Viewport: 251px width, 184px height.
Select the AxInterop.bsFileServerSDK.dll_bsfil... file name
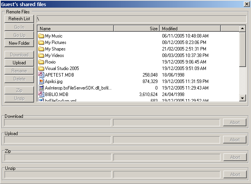(78, 88)
